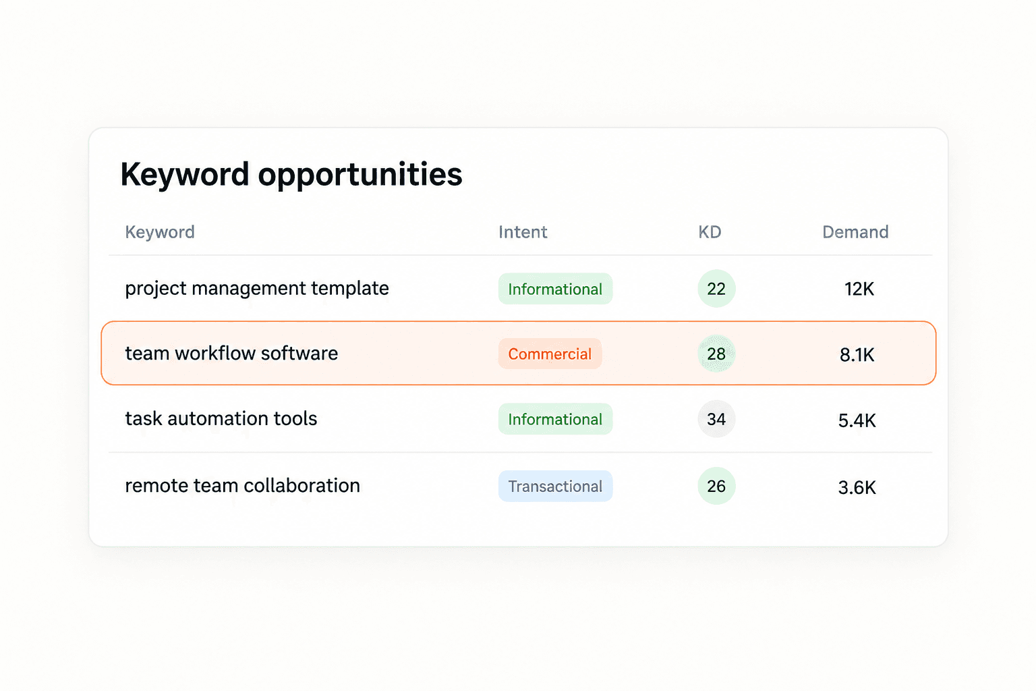Click the Informational tag for project management template
The image size is (1036, 691).
pyautogui.click(x=555, y=289)
